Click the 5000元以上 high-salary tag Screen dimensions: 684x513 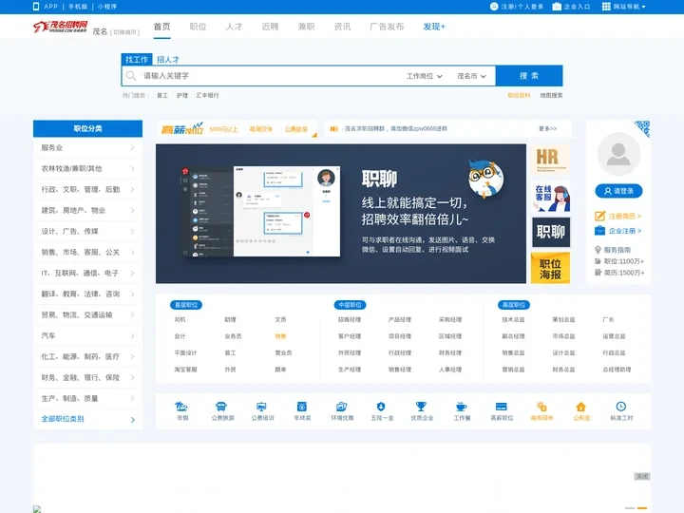tap(223, 129)
